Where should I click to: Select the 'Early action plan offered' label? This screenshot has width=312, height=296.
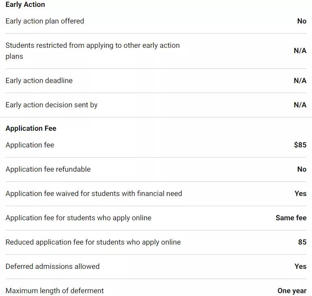point(45,21)
